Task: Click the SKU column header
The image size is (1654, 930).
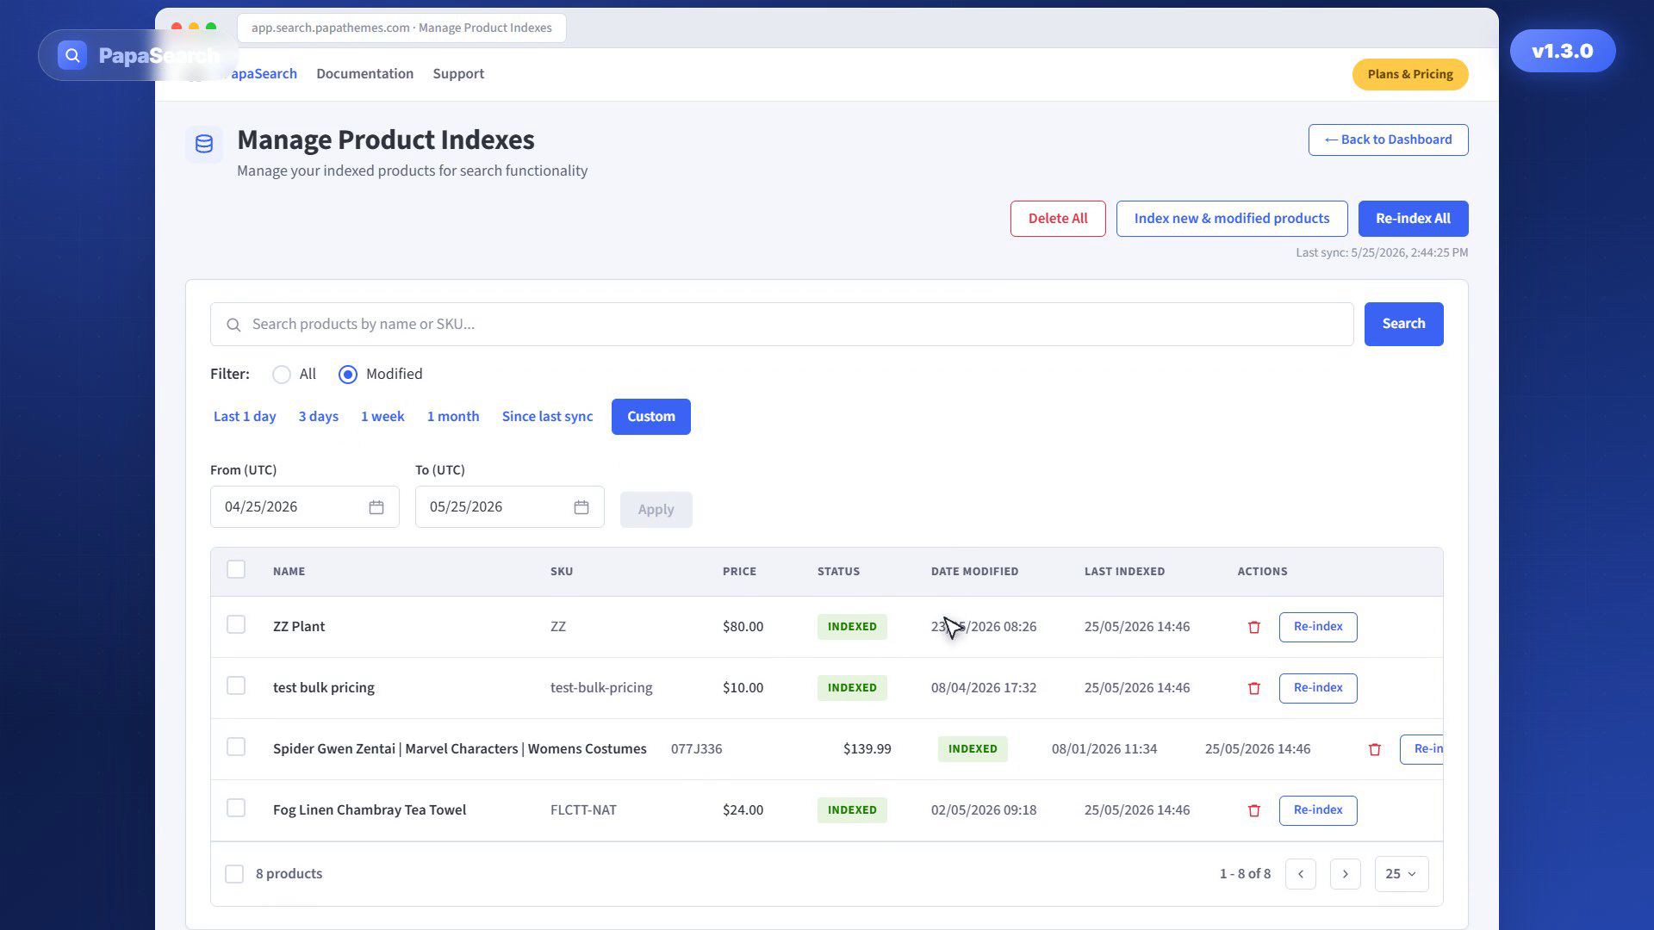Action: tap(562, 572)
